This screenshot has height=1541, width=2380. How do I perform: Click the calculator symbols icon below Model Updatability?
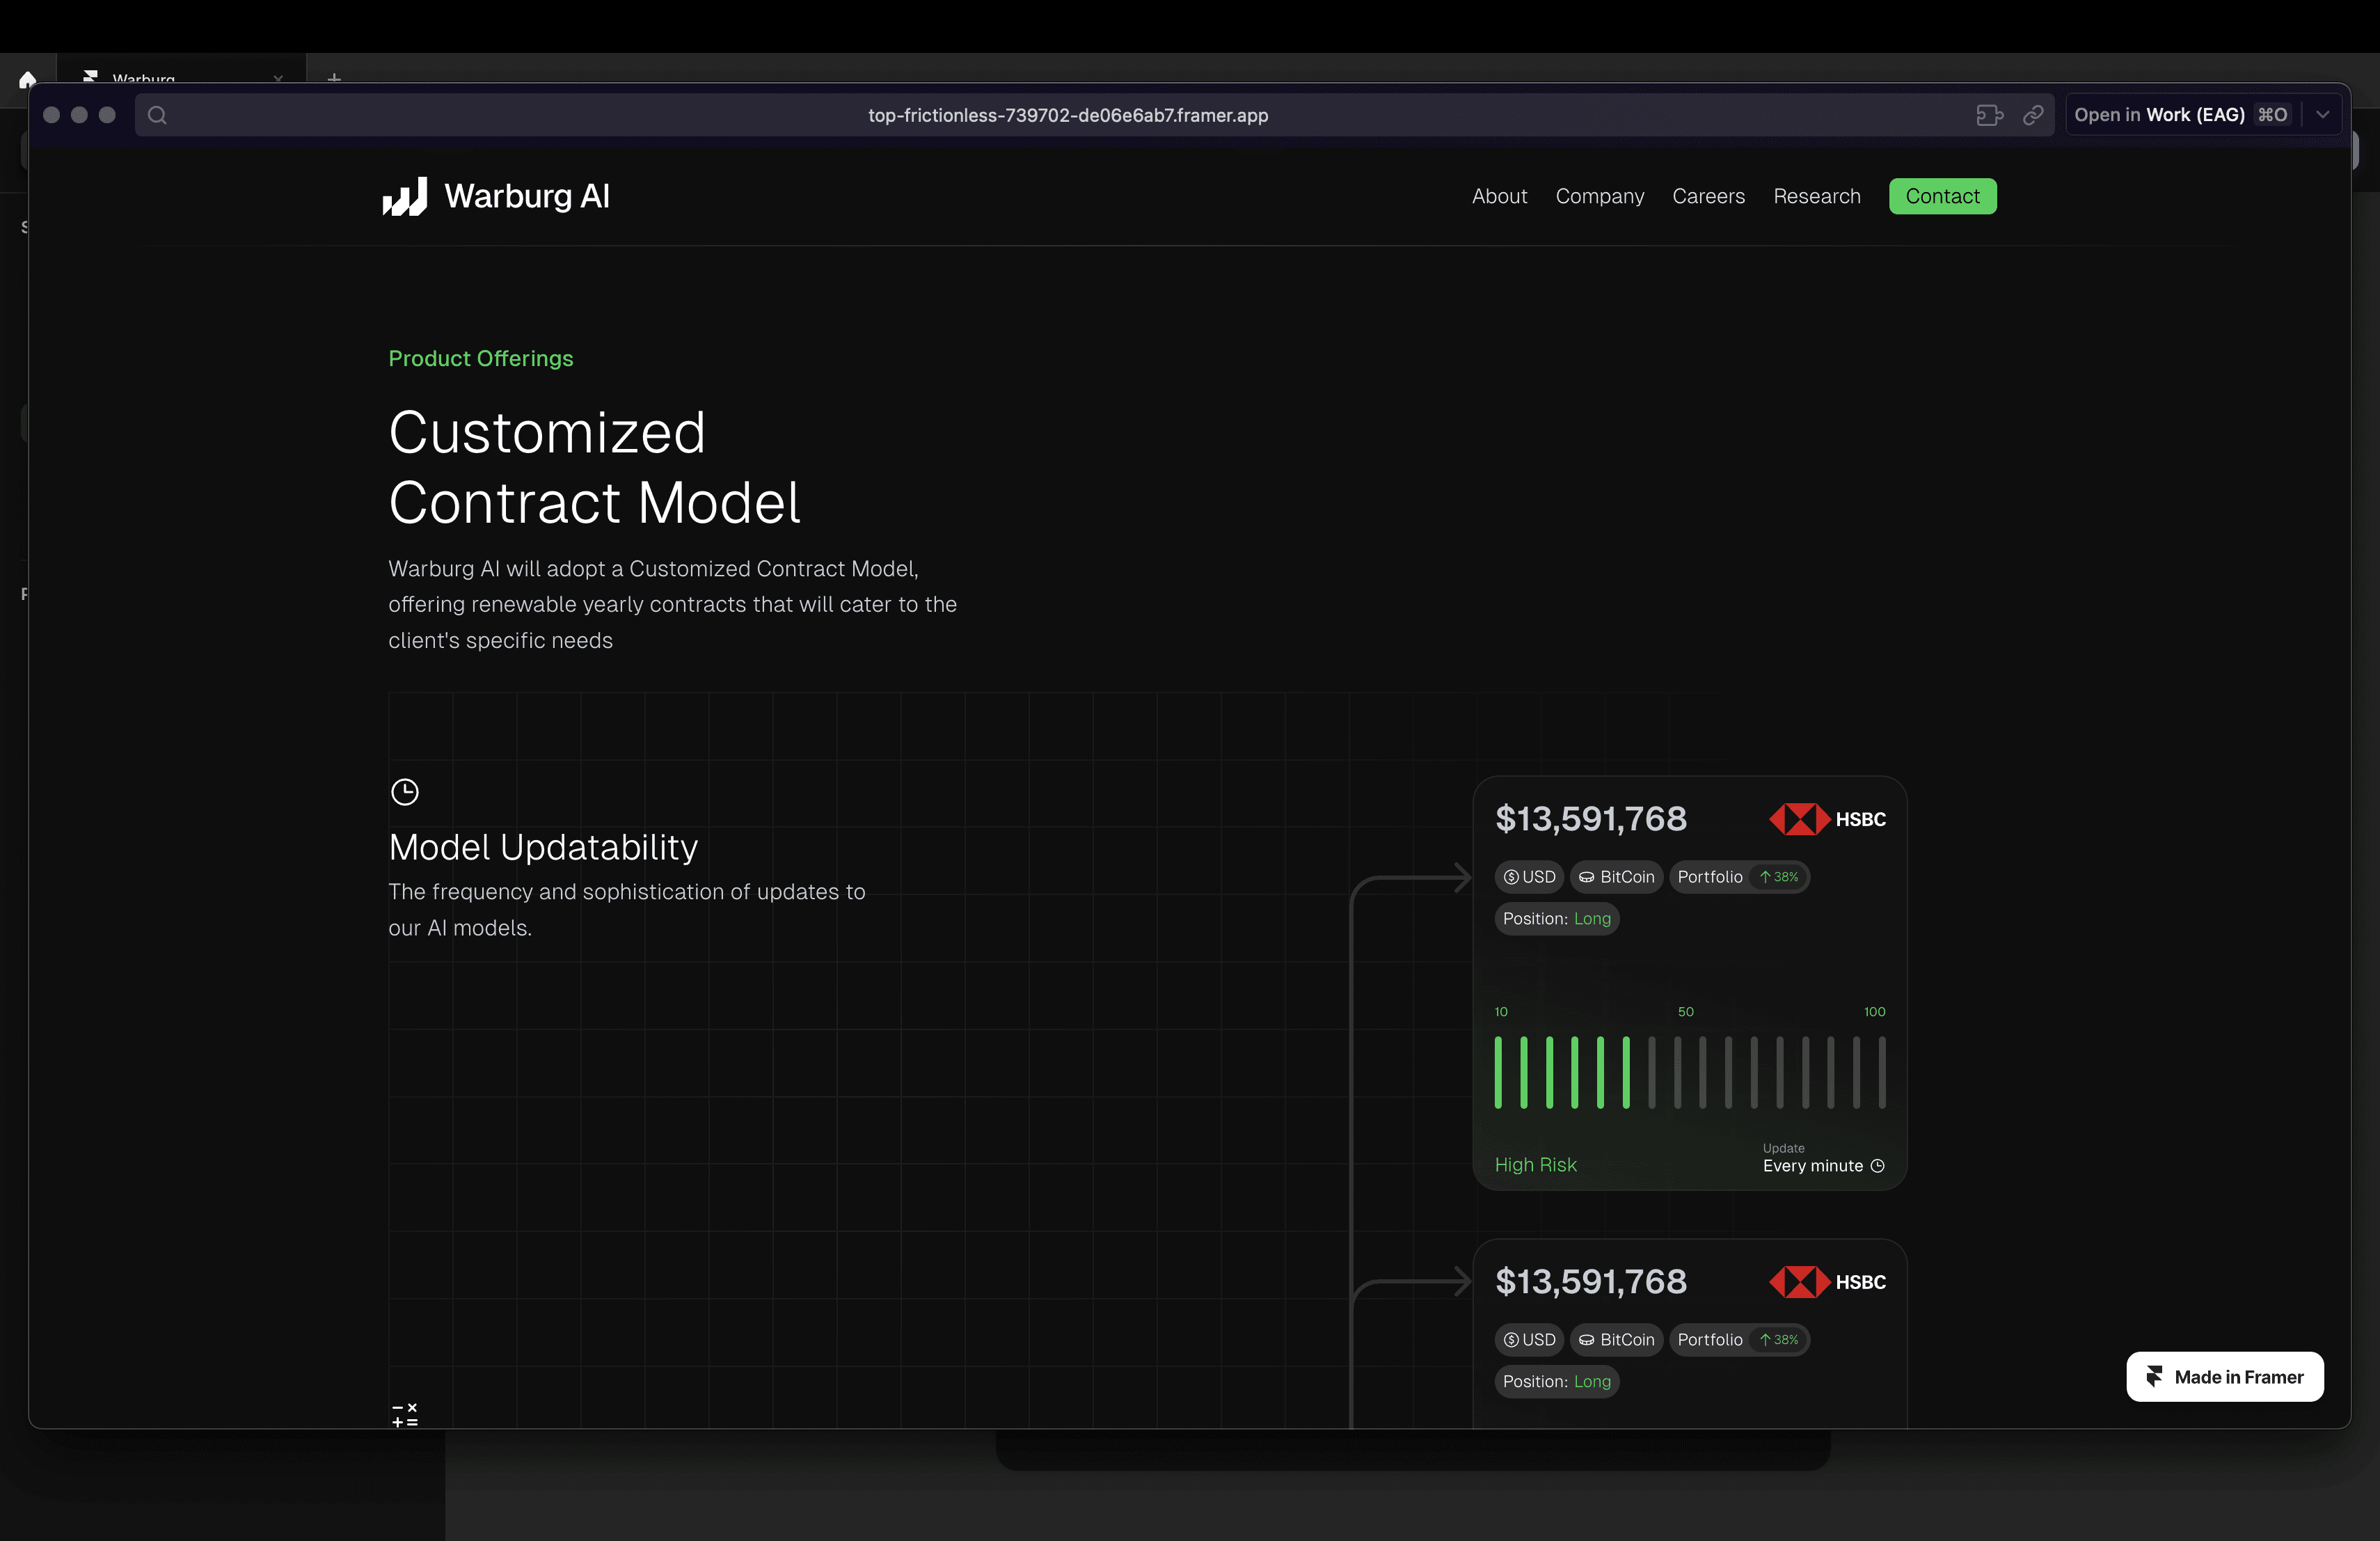coord(404,1415)
